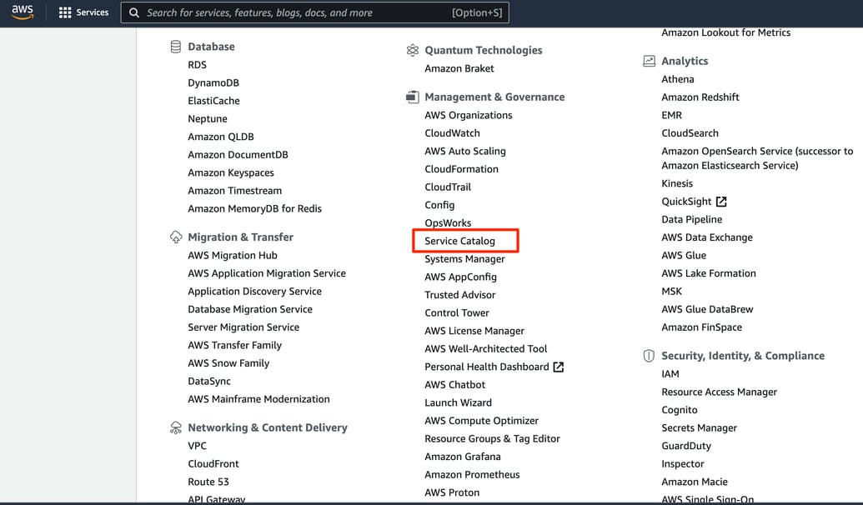Click the Migration & Transfer category icon
Viewport: 863px width, 505px height.
(x=175, y=237)
